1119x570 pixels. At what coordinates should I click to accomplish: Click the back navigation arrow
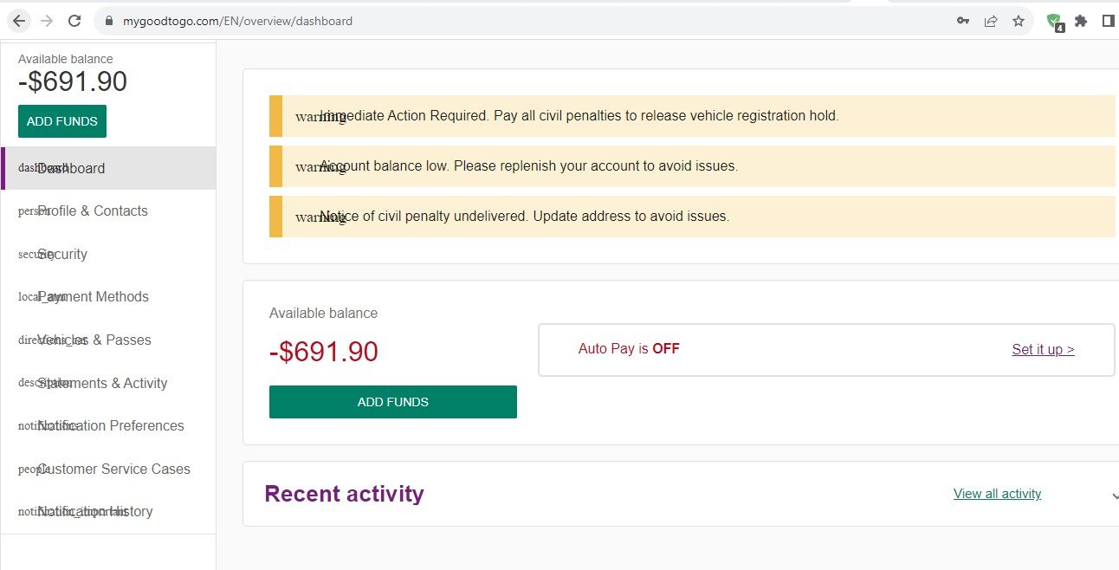coord(18,20)
